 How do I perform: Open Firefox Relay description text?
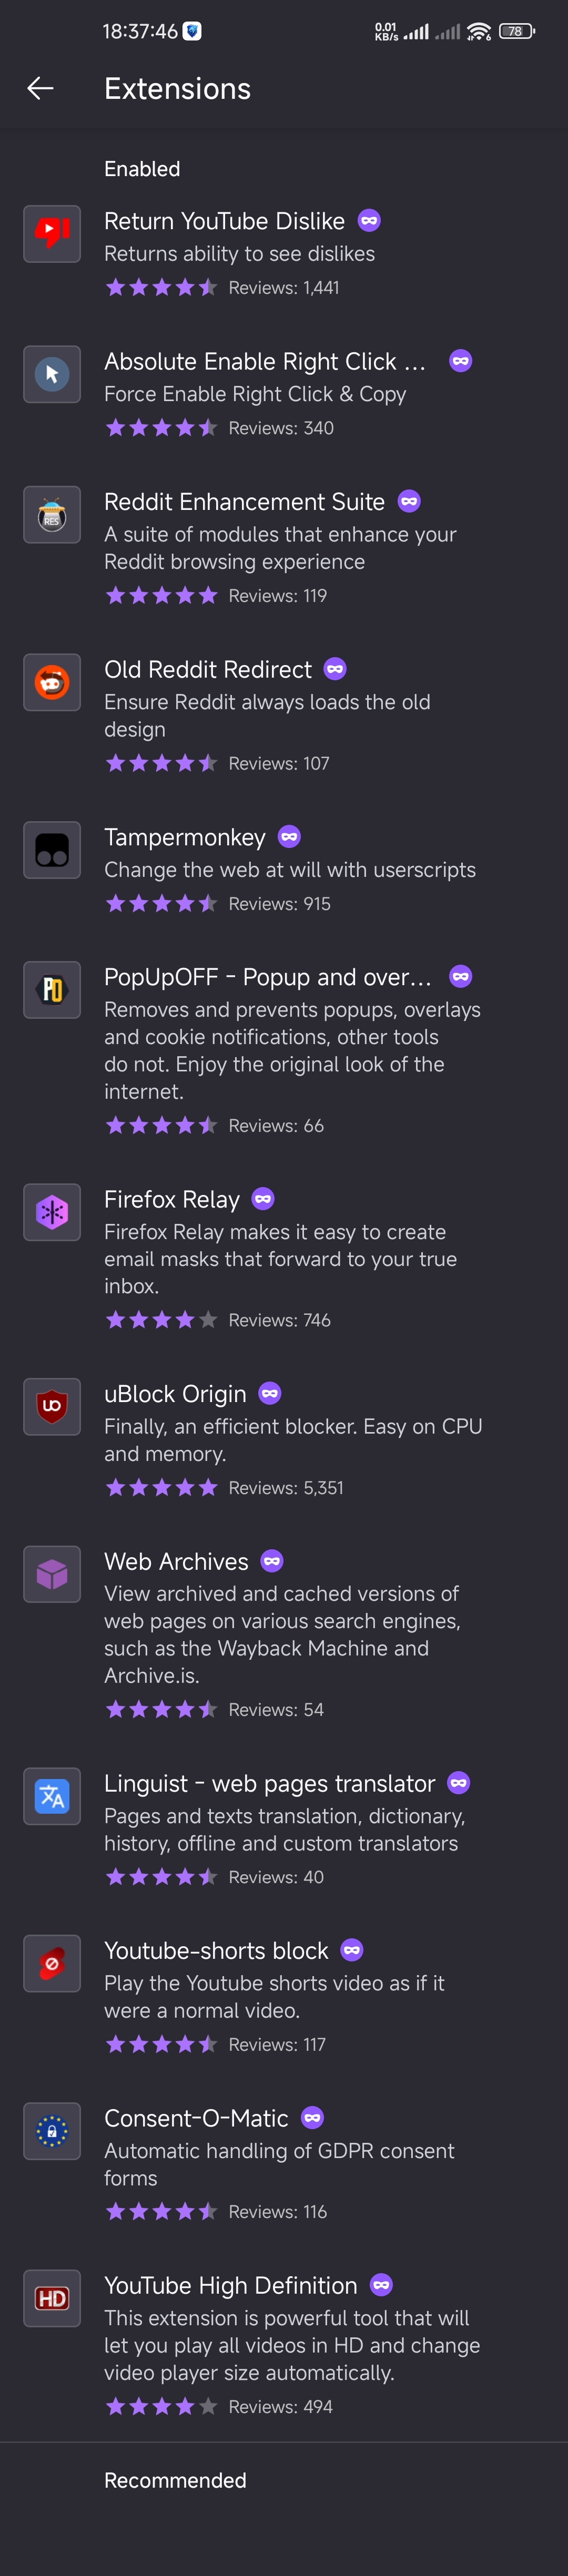(280, 1259)
